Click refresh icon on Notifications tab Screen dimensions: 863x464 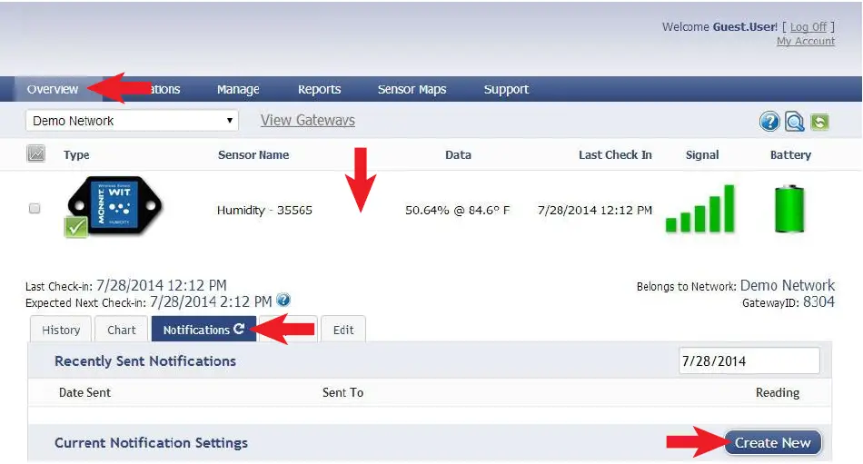[x=239, y=329]
